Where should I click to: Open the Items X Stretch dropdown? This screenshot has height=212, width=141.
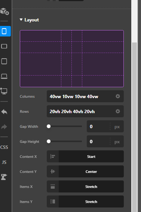click(85, 186)
